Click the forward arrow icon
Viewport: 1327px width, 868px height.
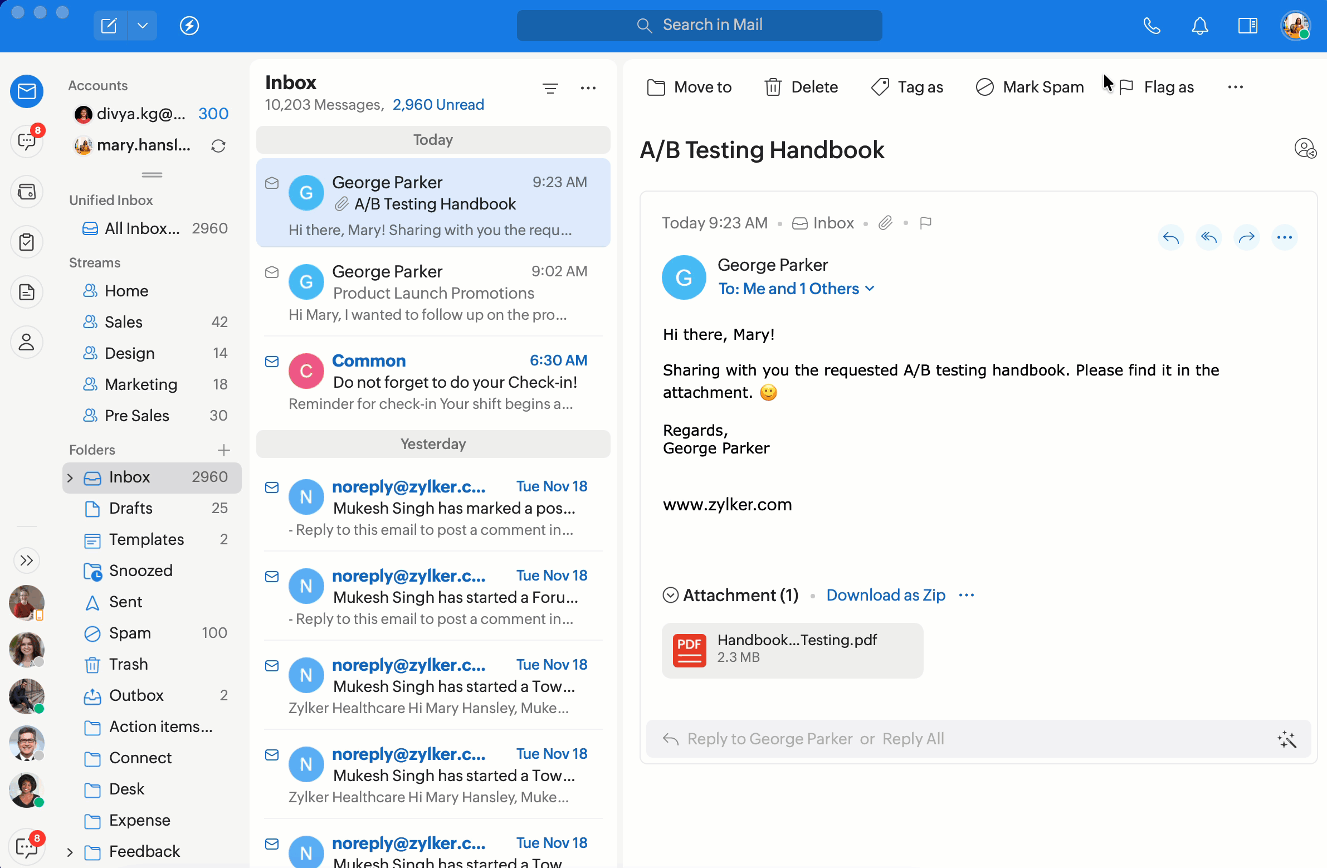pyautogui.click(x=1246, y=238)
